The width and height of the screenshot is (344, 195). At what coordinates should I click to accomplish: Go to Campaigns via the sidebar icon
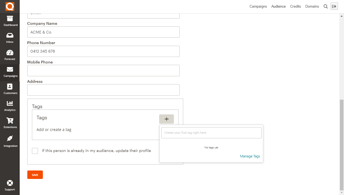click(x=10, y=72)
